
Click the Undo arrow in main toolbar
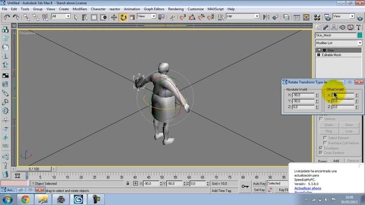click(x=6, y=17)
